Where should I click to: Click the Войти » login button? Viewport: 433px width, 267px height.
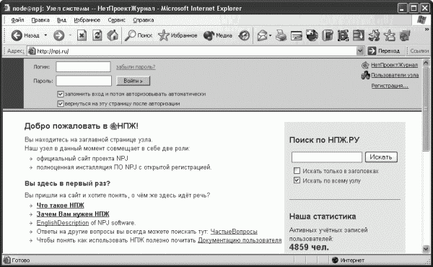133,81
